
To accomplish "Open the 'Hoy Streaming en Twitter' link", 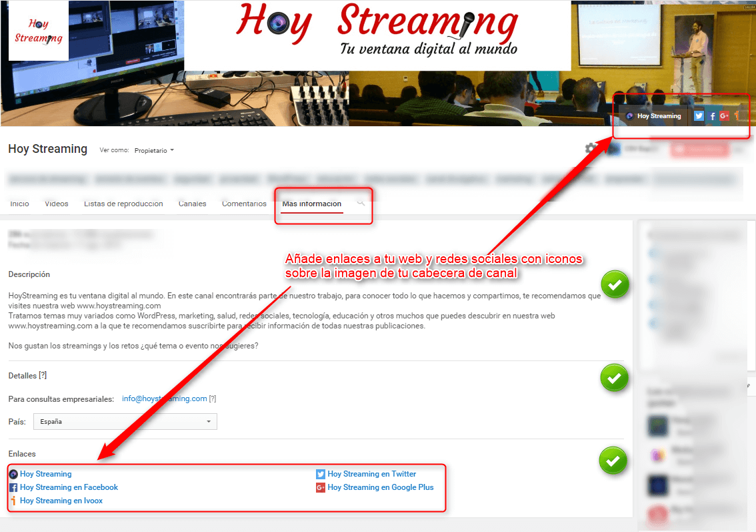I will click(x=372, y=474).
